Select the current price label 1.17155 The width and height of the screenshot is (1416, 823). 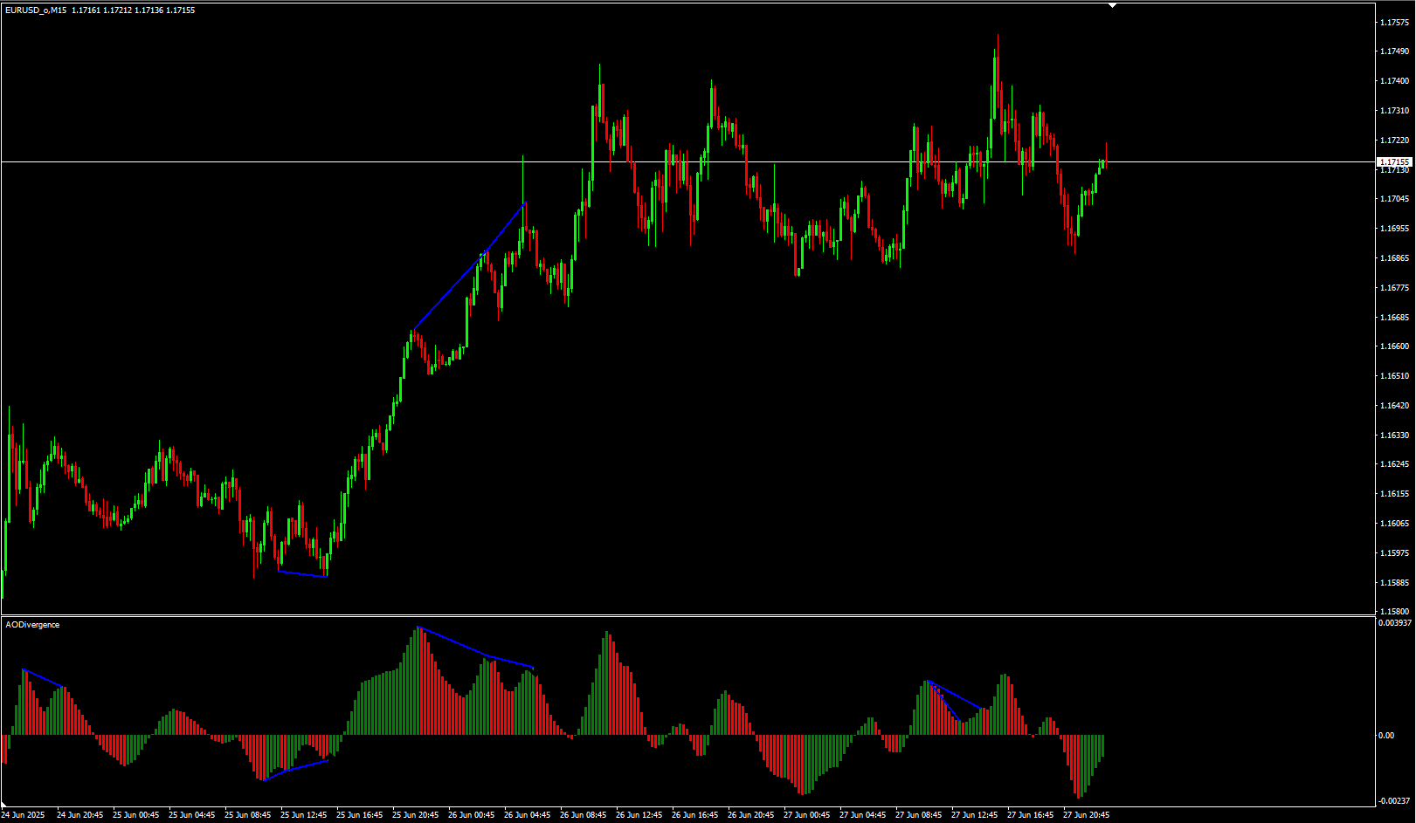tap(1394, 162)
